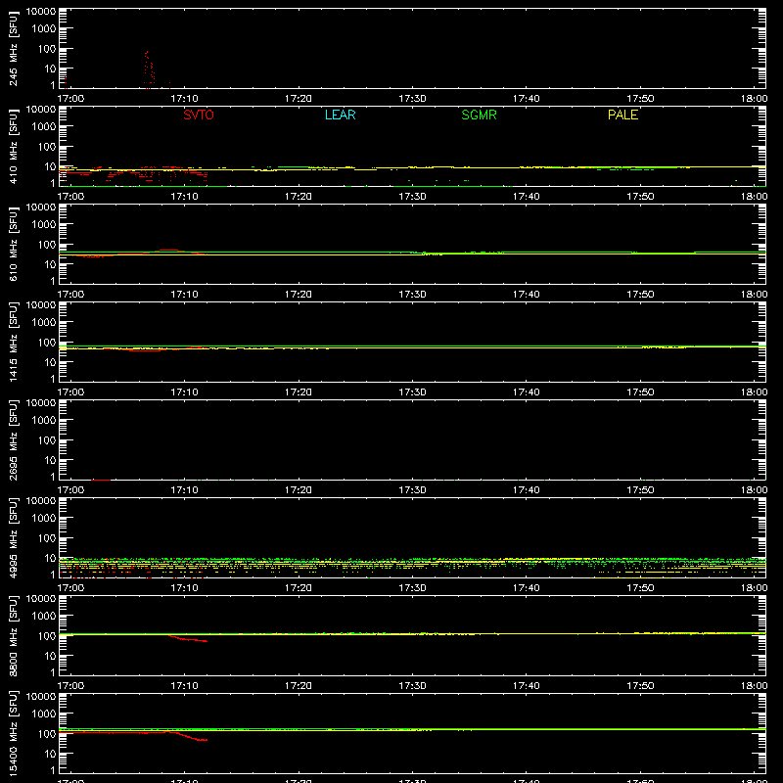
Task: Click 17:40 time label under 410 MHz panel
Action: [x=527, y=197]
